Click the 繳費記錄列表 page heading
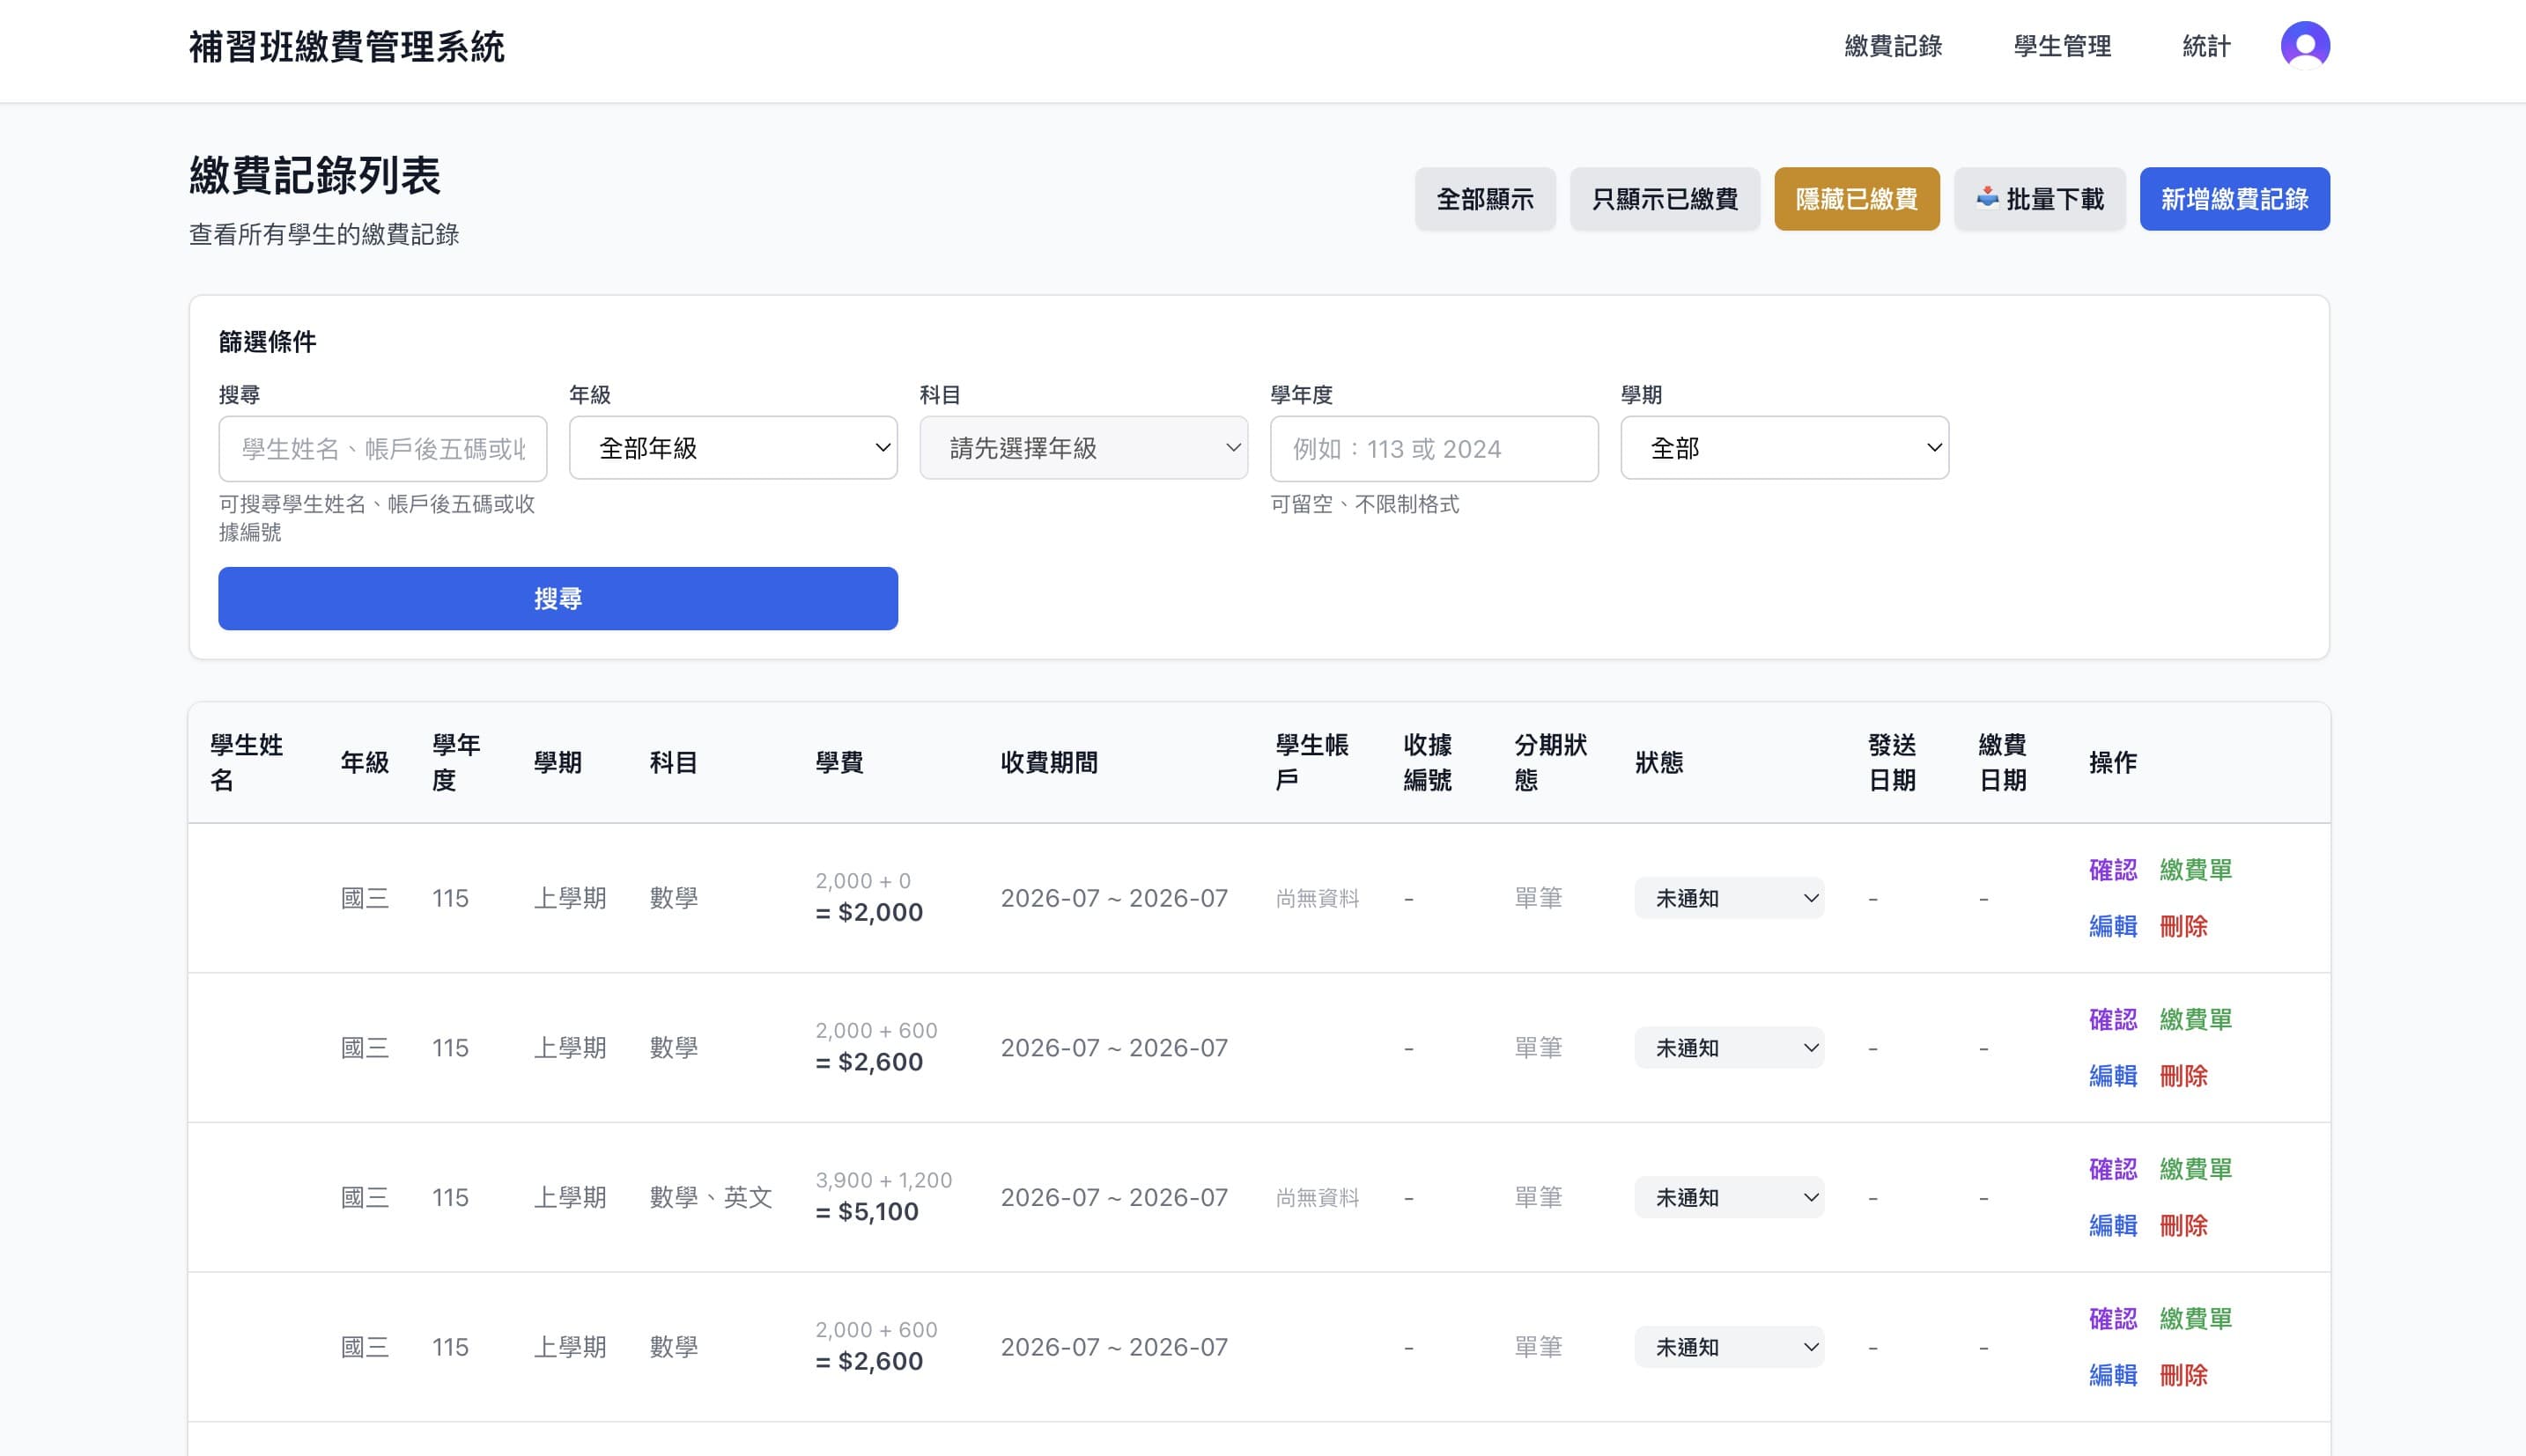Image resolution: width=2526 pixels, height=1456 pixels. pos(315,176)
